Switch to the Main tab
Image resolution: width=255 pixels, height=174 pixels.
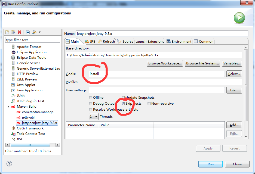(x=72, y=42)
